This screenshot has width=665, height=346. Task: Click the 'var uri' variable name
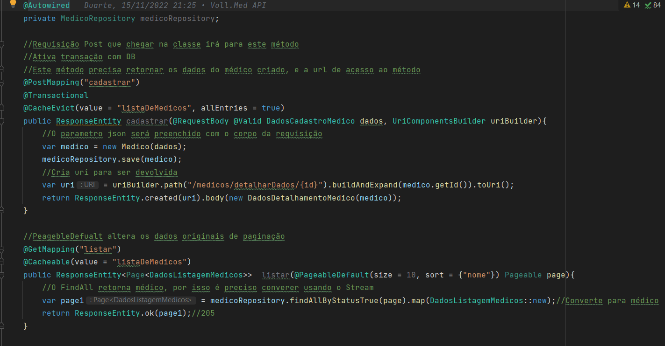coord(68,185)
